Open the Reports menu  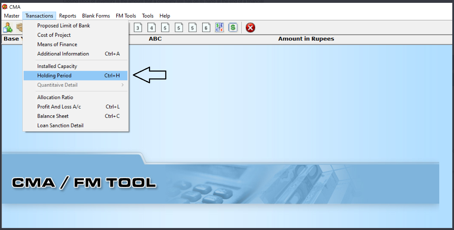[x=67, y=16]
